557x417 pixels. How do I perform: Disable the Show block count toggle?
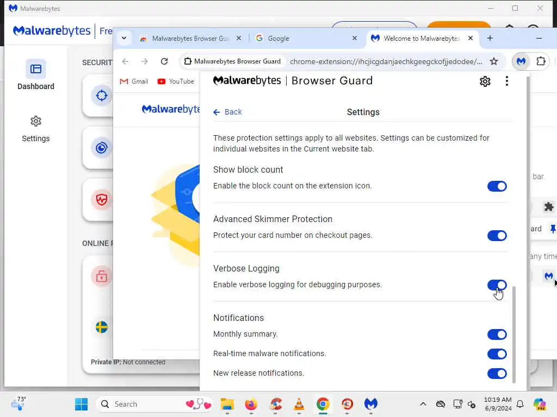(497, 186)
